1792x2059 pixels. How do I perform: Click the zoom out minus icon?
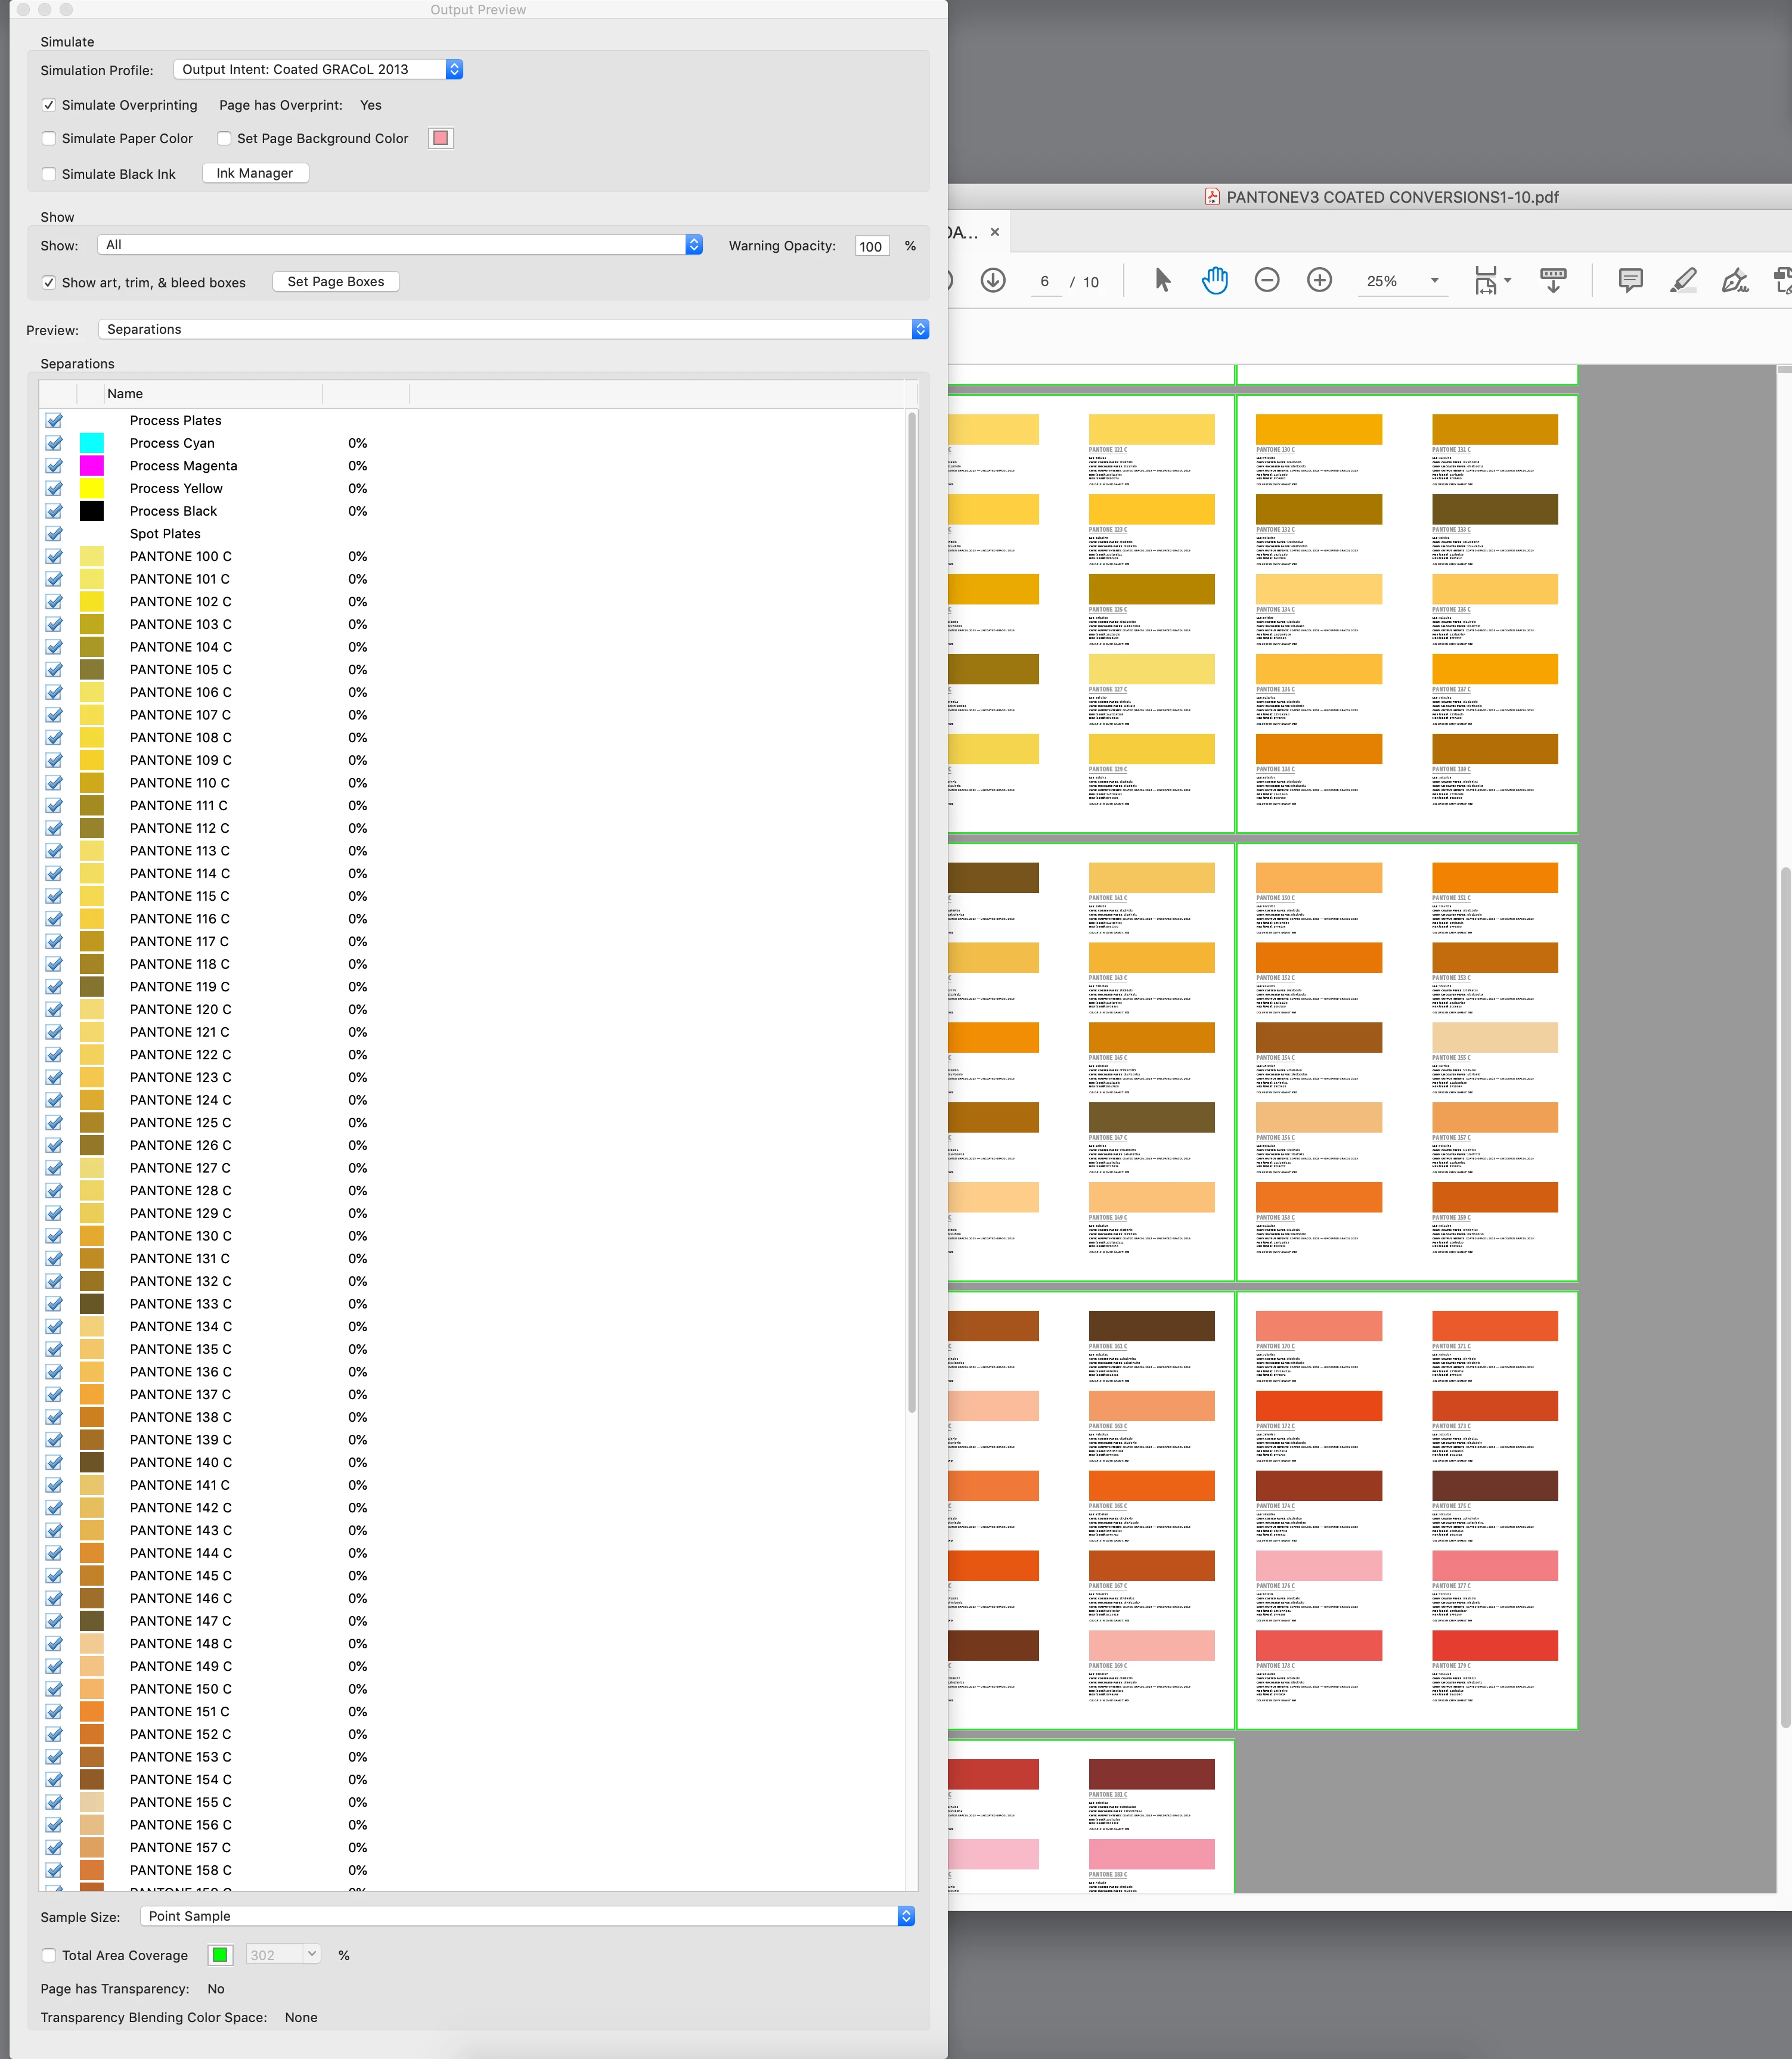[1267, 281]
